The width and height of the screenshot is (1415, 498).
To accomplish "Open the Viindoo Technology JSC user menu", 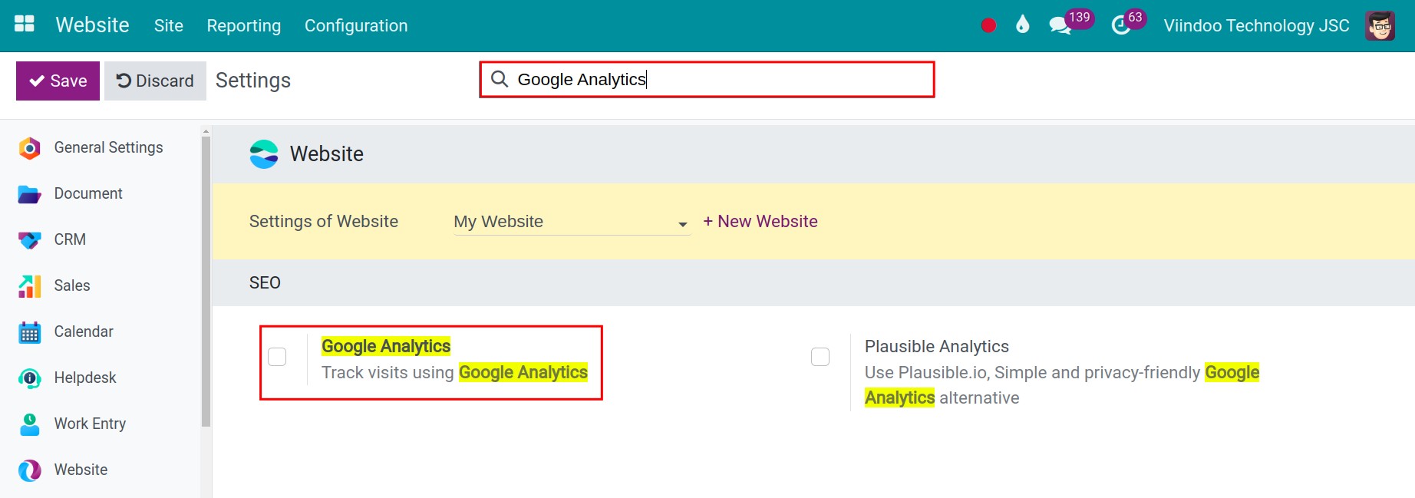I will 1255,25.
